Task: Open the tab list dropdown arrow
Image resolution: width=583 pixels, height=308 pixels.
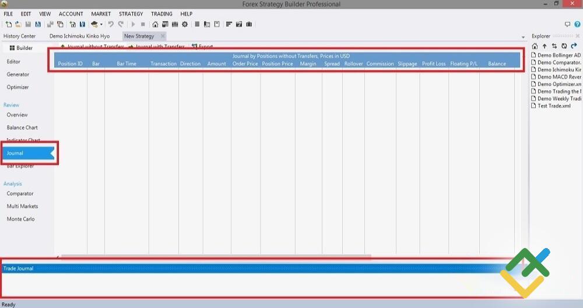Action: click(x=523, y=37)
